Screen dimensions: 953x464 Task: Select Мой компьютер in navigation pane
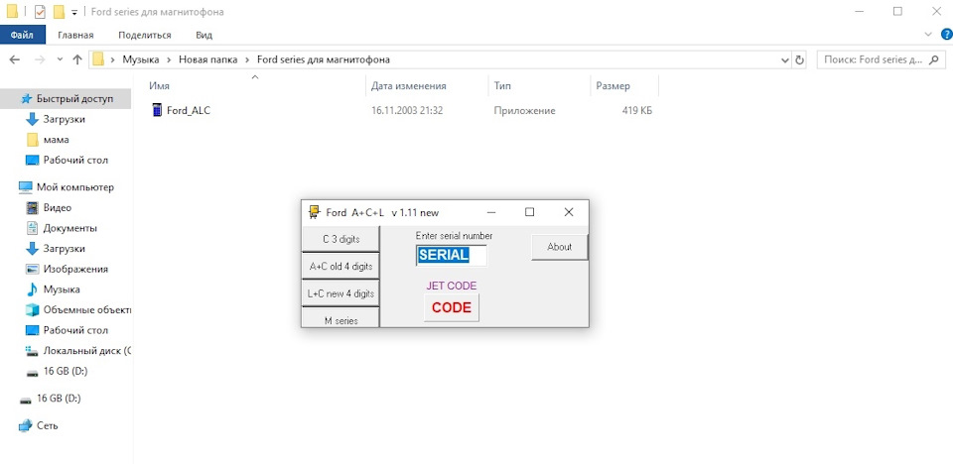(74, 187)
